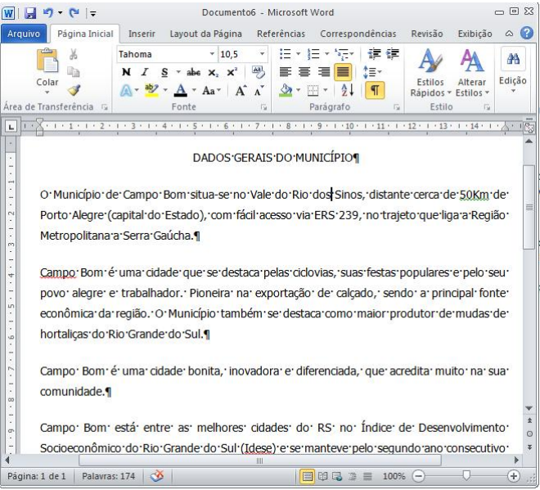This screenshot has width=540, height=490.
Task: Apply subscript formatting
Action: click(214, 72)
